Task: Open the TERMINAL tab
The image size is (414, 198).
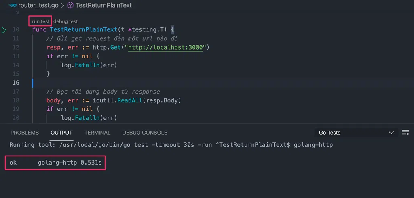Action: [97, 133]
